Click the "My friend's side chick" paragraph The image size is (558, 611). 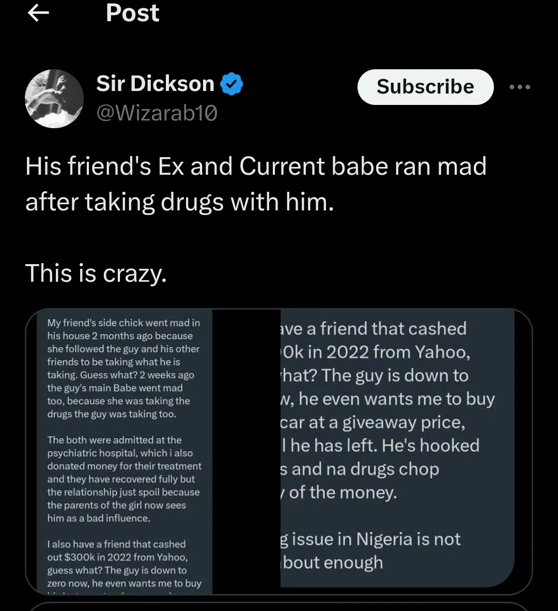coord(124,368)
